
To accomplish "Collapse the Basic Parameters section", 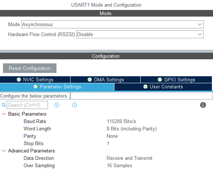I will pos(4,114).
